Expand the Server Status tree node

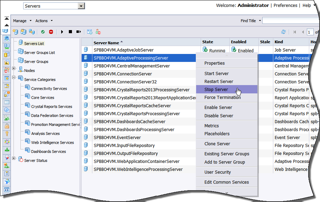pos(14,158)
